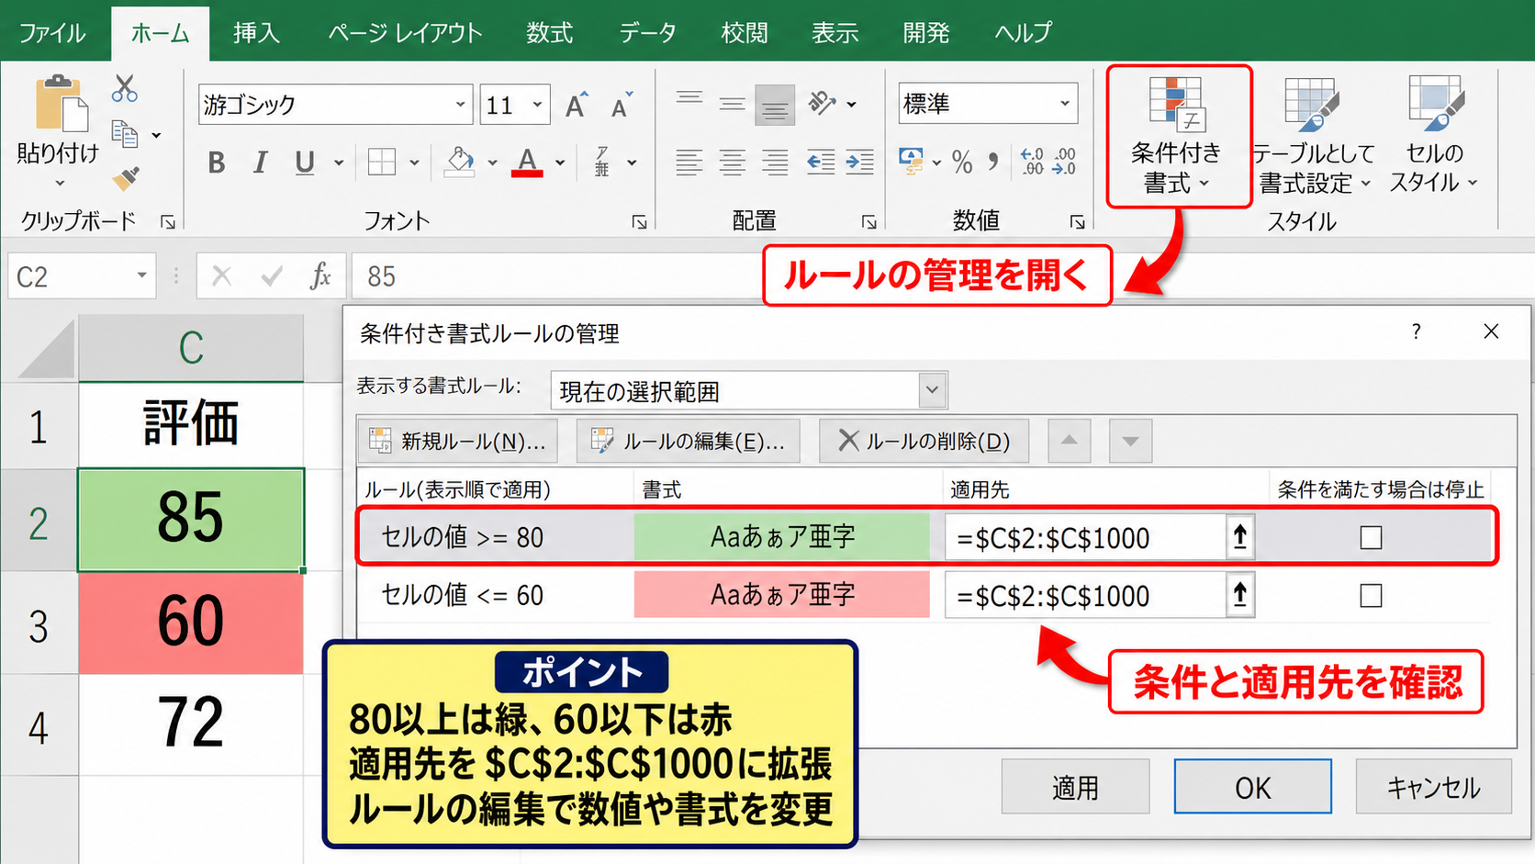Image resolution: width=1535 pixels, height=864 pixels.
Task: Select cell containing 72
Action: [191, 724]
